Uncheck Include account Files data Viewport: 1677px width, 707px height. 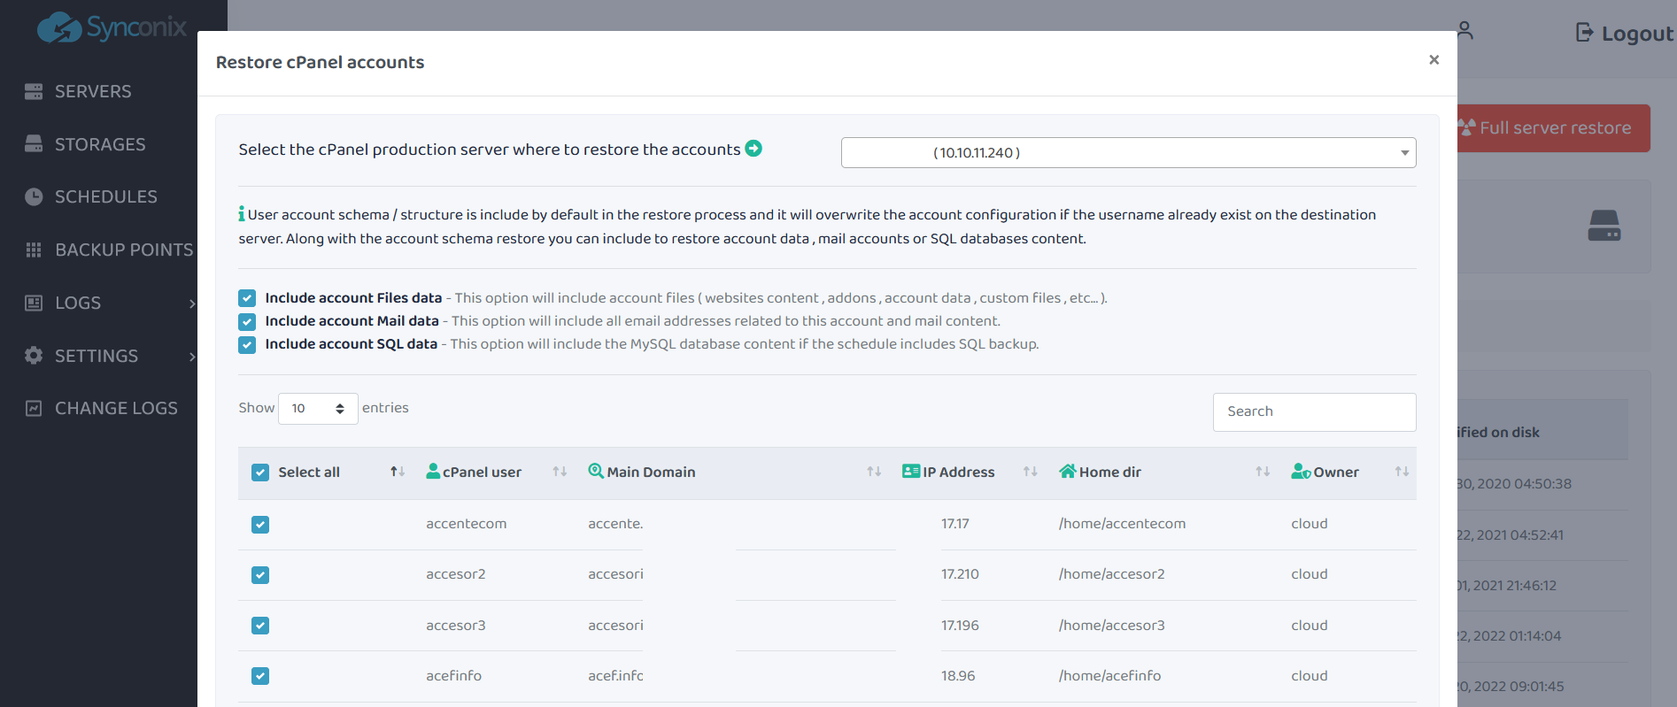tap(247, 298)
